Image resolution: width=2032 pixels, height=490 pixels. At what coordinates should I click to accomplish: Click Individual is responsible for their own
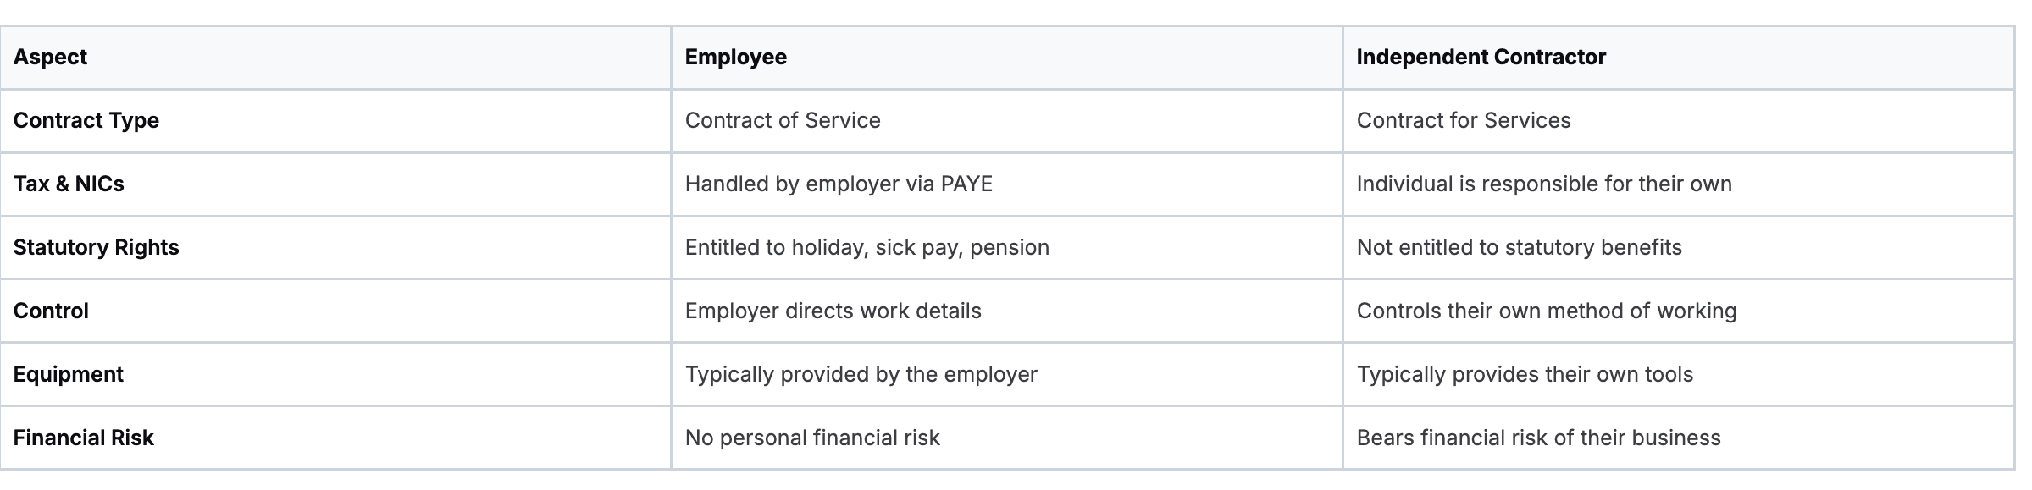pyautogui.click(x=1543, y=184)
